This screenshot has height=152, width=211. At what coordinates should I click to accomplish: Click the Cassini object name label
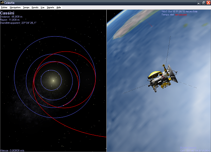pos(7,13)
